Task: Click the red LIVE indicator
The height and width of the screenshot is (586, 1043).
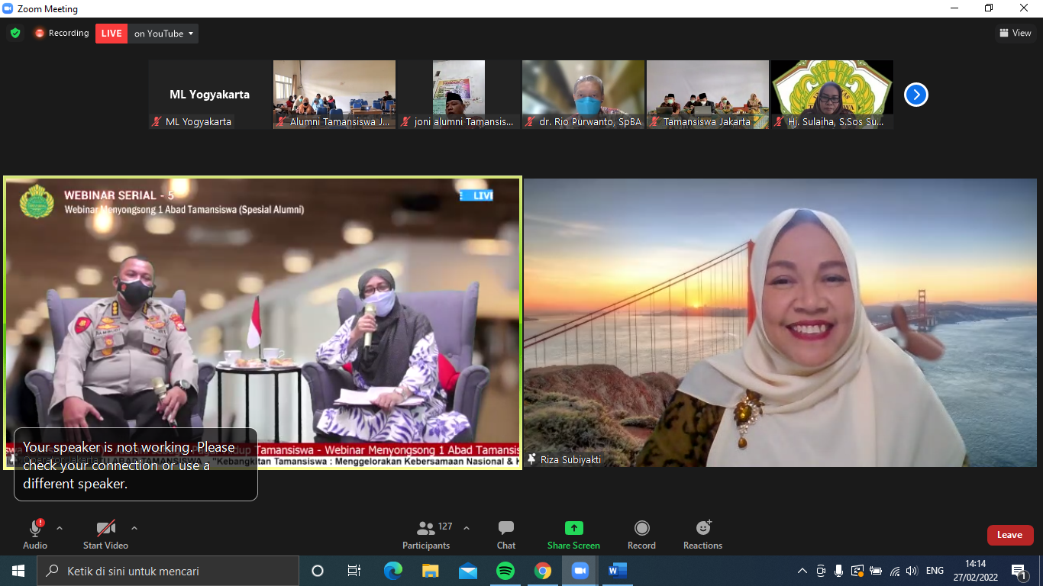Action: coord(111,34)
